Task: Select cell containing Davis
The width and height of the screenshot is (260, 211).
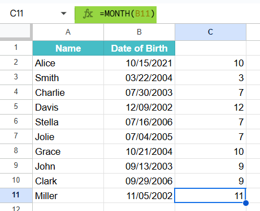Action: [x=68, y=107]
